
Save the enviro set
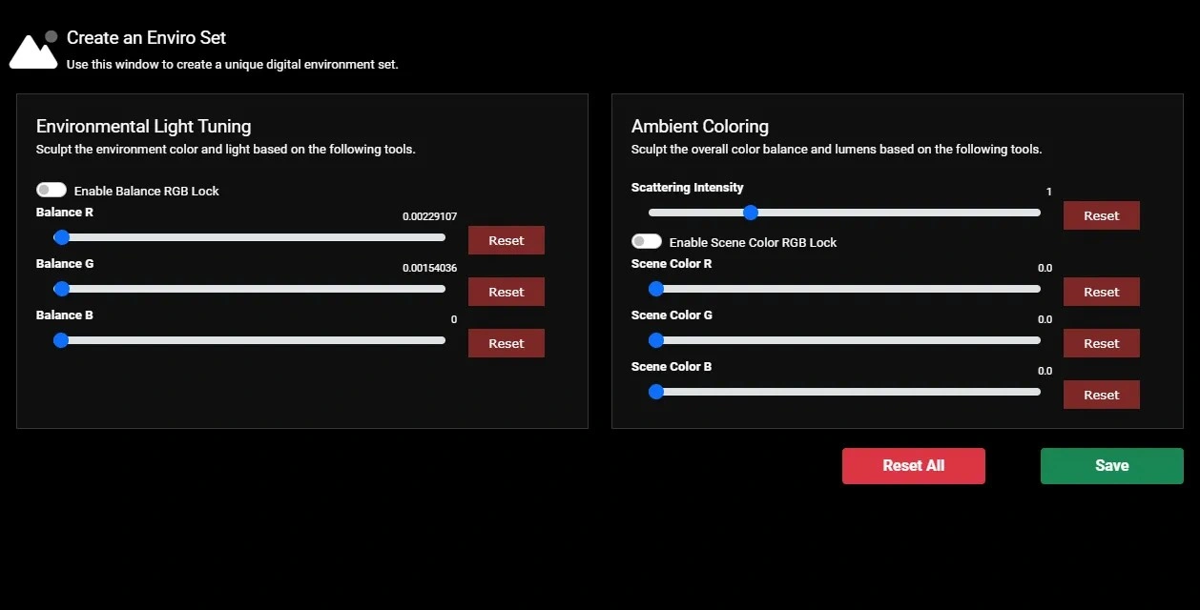pos(1112,466)
